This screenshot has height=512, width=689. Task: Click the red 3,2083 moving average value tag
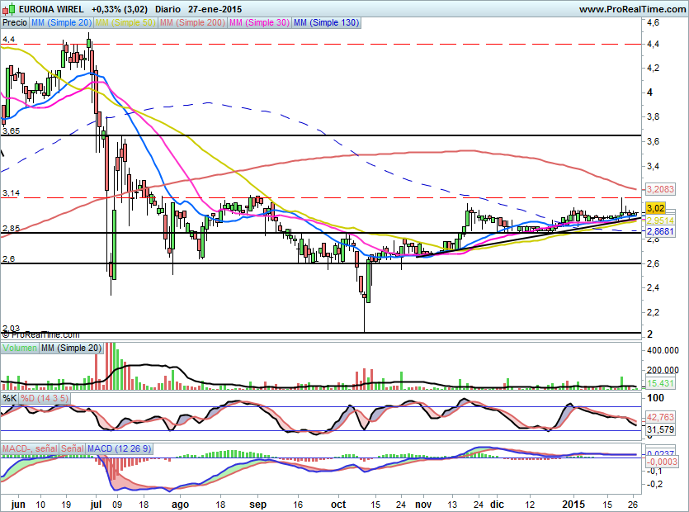[x=661, y=189]
